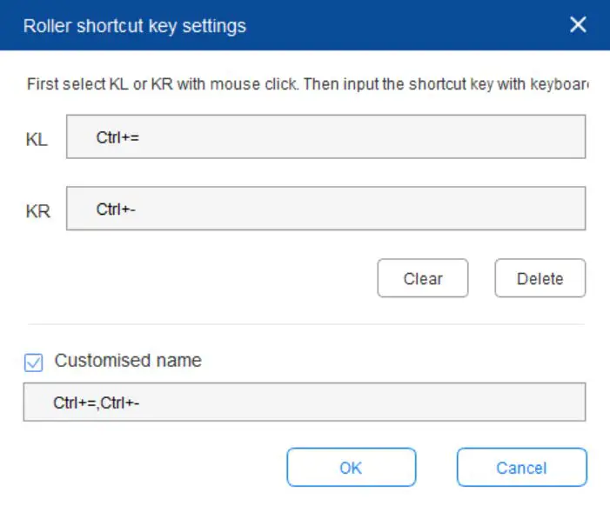Close the Roller shortcut key settings dialog
The width and height of the screenshot is (610, 512).
tap(578, 24)
